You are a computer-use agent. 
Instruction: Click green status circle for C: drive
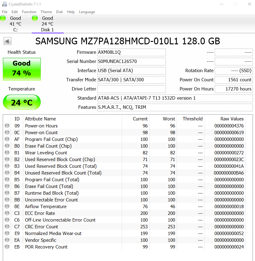[3, 18]
